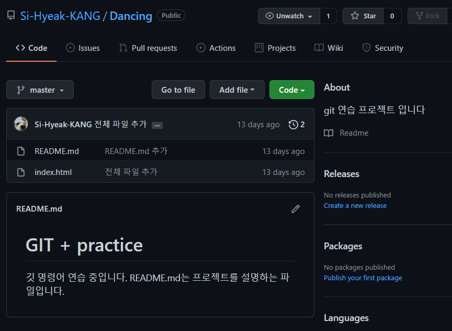Click the Packages heading link
The image size is (452, 331).
pyautogui.click(x=343, y=246)
